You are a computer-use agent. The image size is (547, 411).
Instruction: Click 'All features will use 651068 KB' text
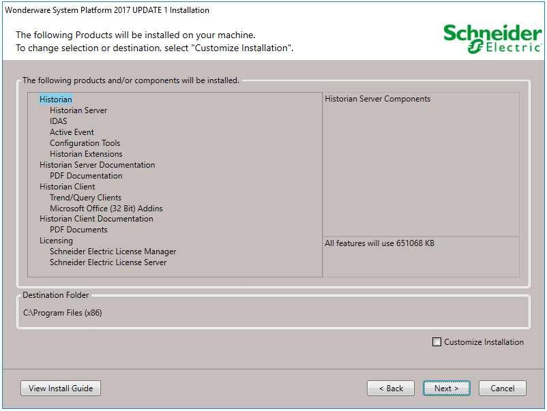click(379, 243)
